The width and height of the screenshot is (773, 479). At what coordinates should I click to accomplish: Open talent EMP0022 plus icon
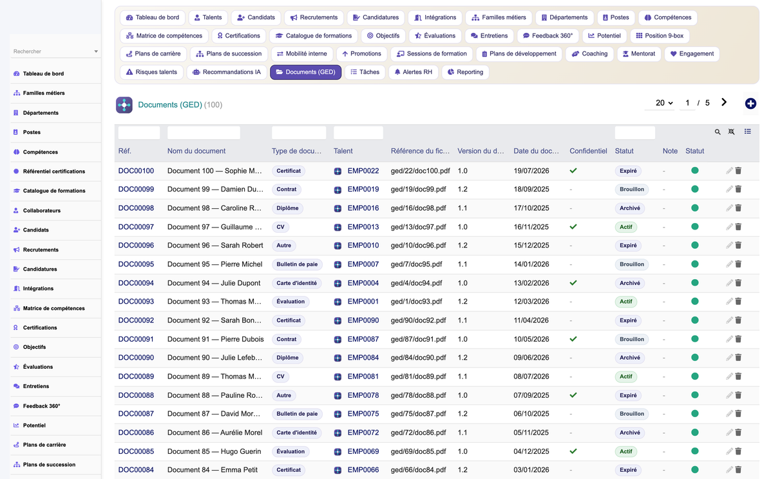338,171
